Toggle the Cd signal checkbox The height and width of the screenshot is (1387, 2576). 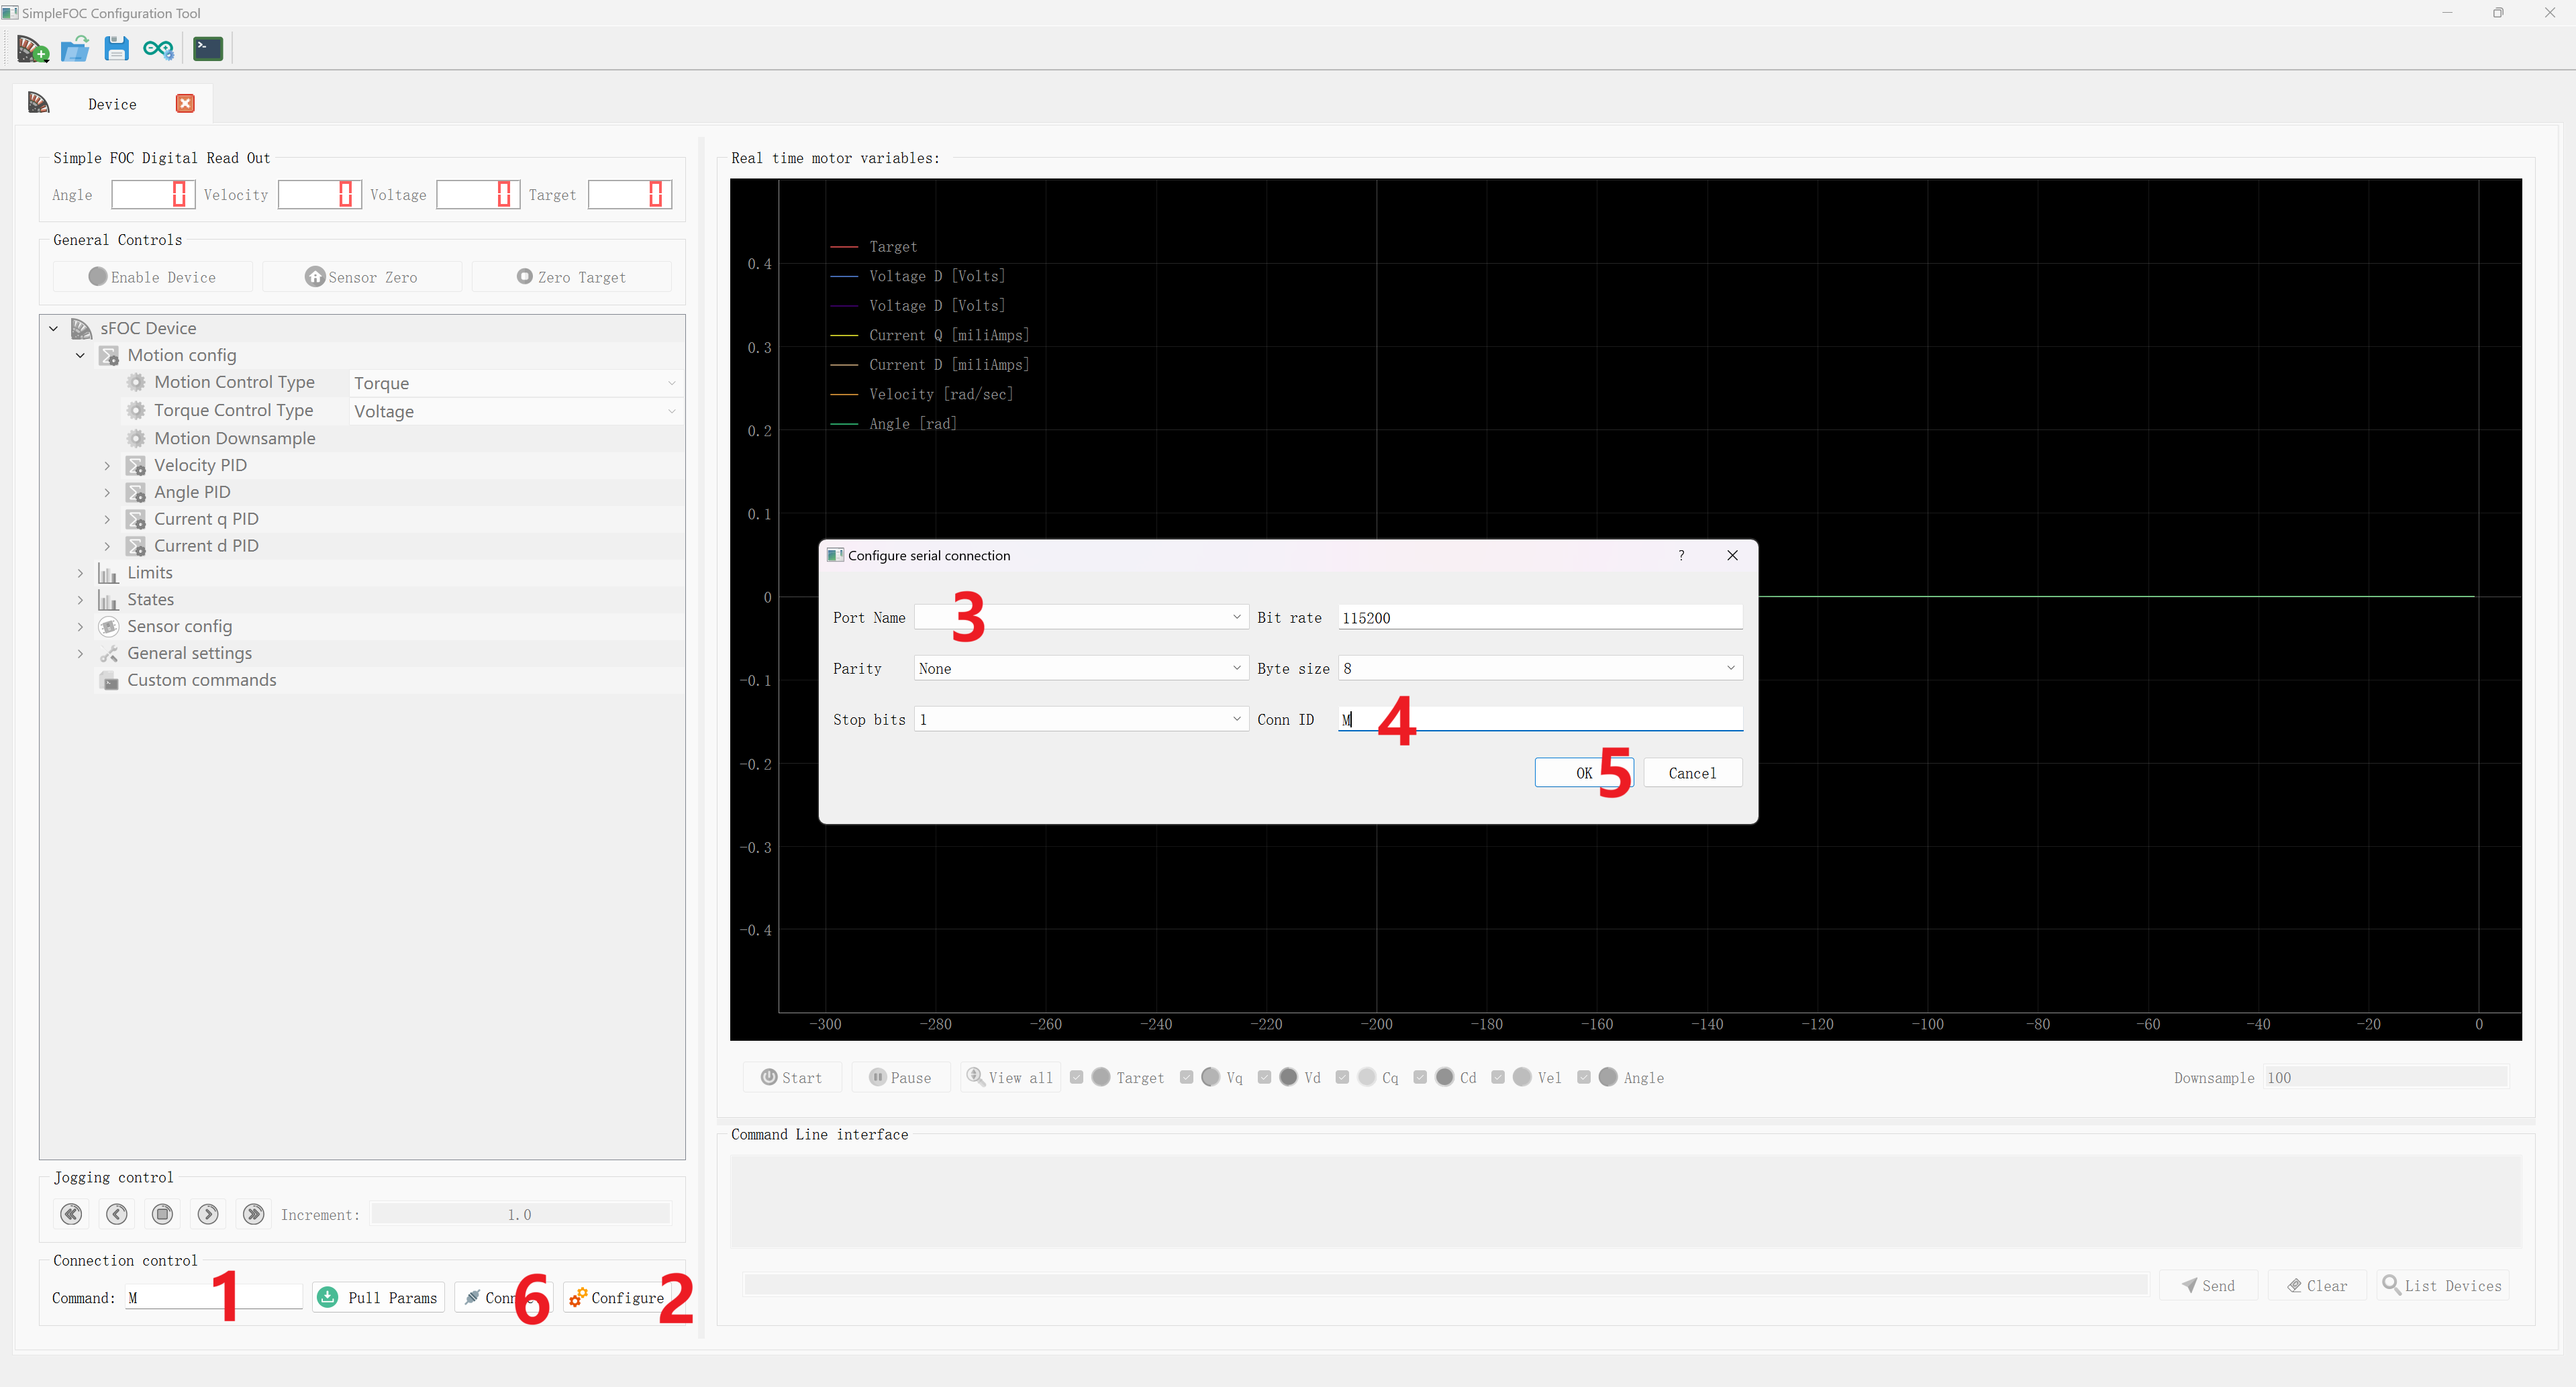1421,1077
